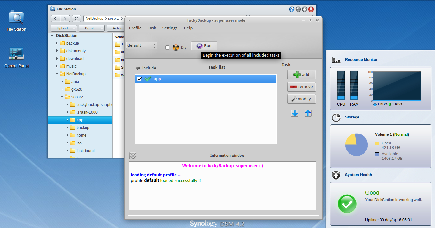The height and width of the screenshot is (228, 435).
Task: Click the Used storage yellow swatch
Action: point(377,143)
